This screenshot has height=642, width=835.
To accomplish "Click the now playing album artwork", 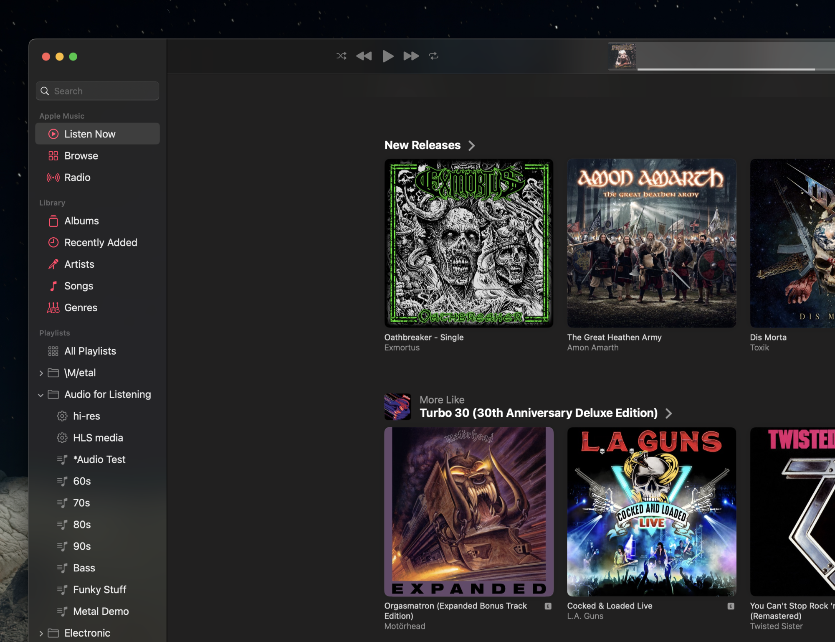I will click(622, 56).
